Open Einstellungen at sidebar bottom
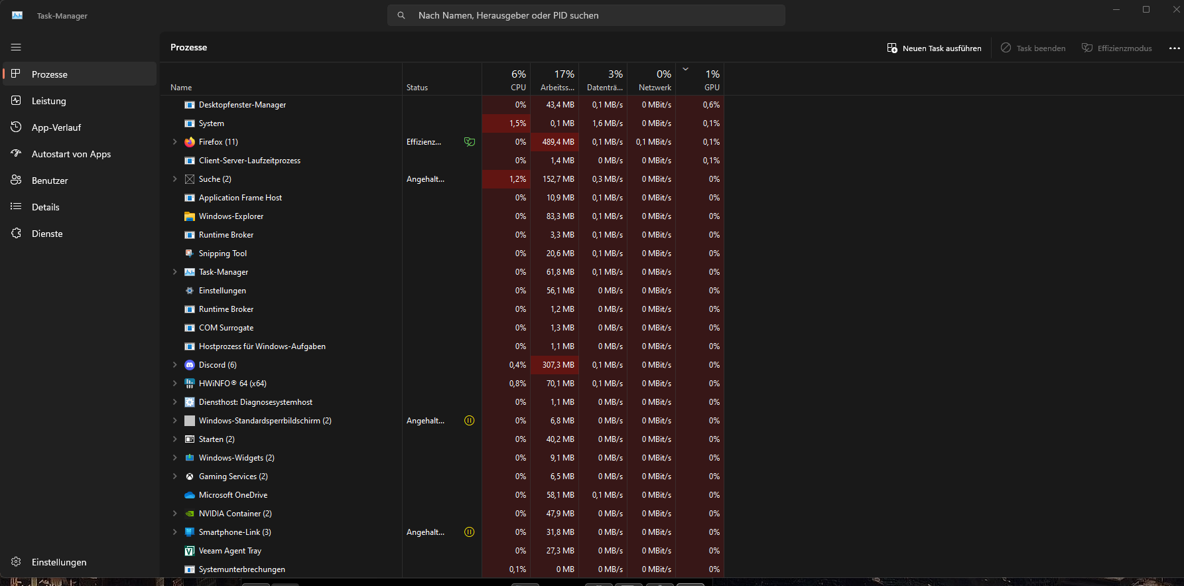Viewport: 1184px width, 586px height. coord(80,562)
